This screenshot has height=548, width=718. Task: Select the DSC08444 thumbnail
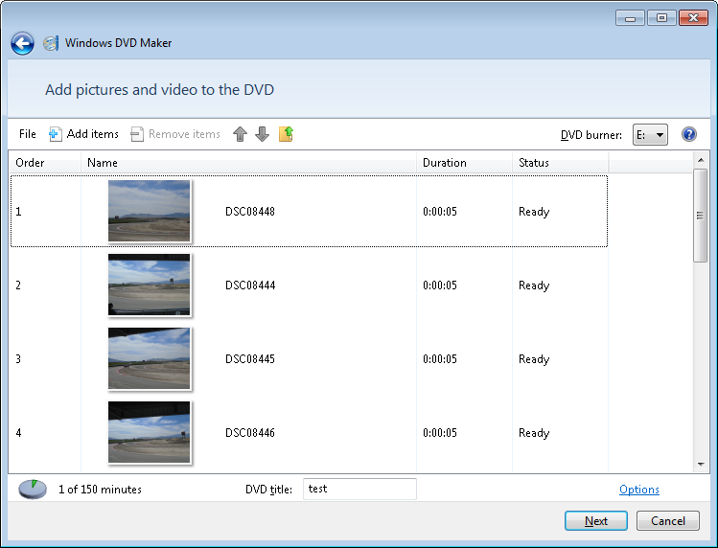coord(149,285)
